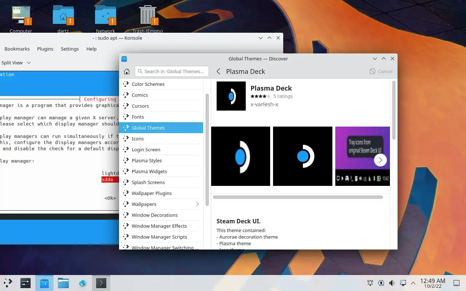
Task: Click the icon beside Cursors category
Action: 126,106
